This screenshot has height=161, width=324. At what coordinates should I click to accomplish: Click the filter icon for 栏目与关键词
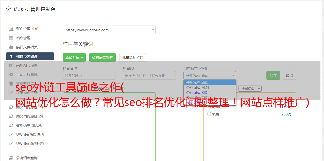11,56
